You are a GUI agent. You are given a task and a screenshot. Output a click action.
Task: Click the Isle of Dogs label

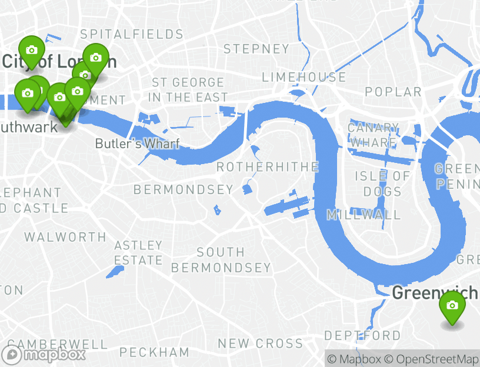pos(382,183)
